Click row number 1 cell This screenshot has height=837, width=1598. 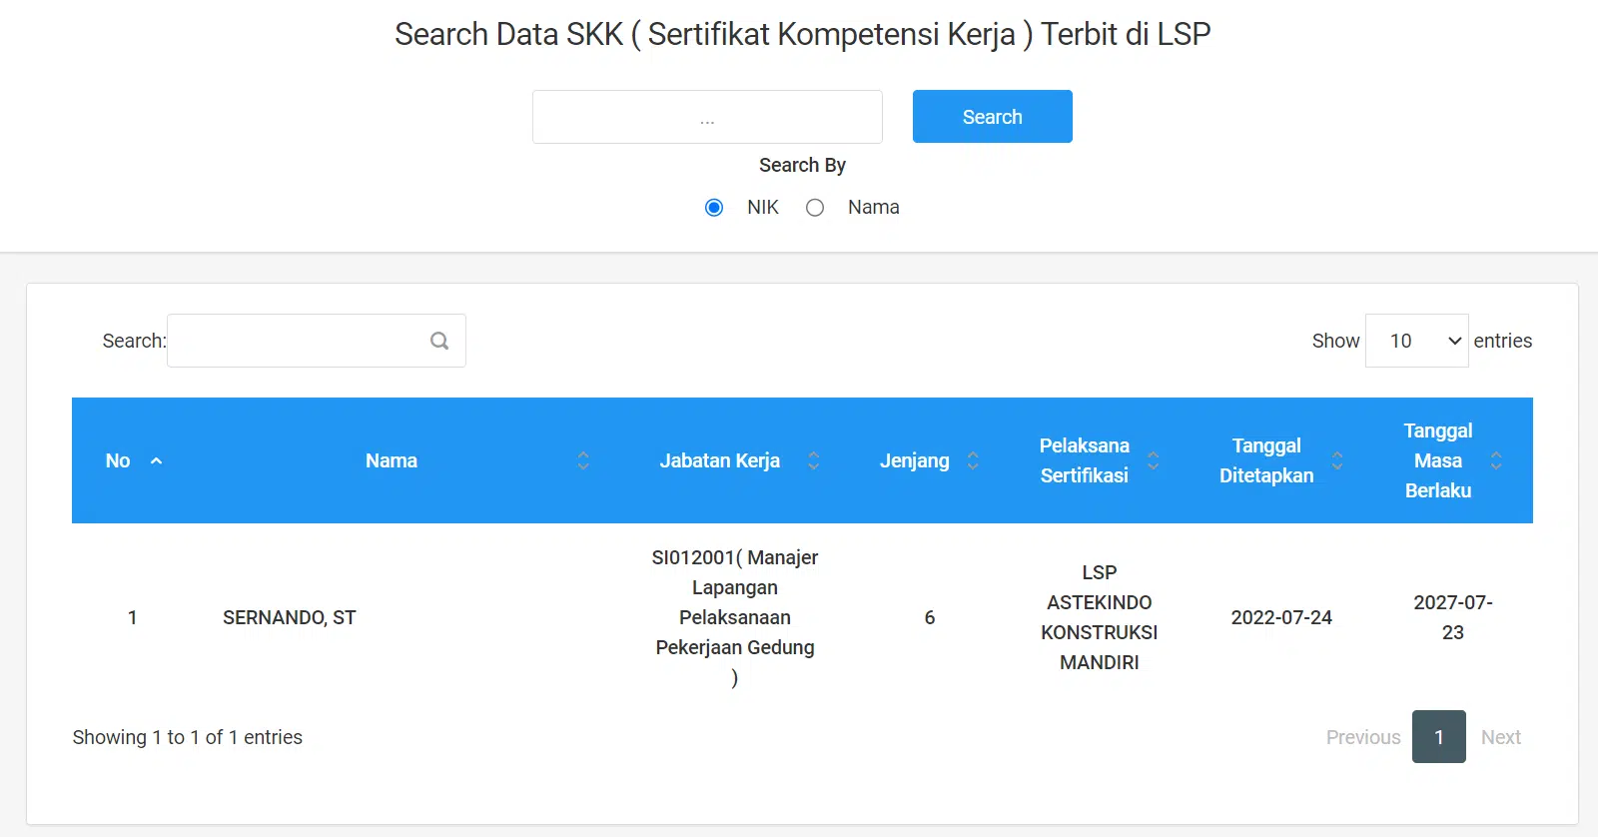tap(132, 617)
